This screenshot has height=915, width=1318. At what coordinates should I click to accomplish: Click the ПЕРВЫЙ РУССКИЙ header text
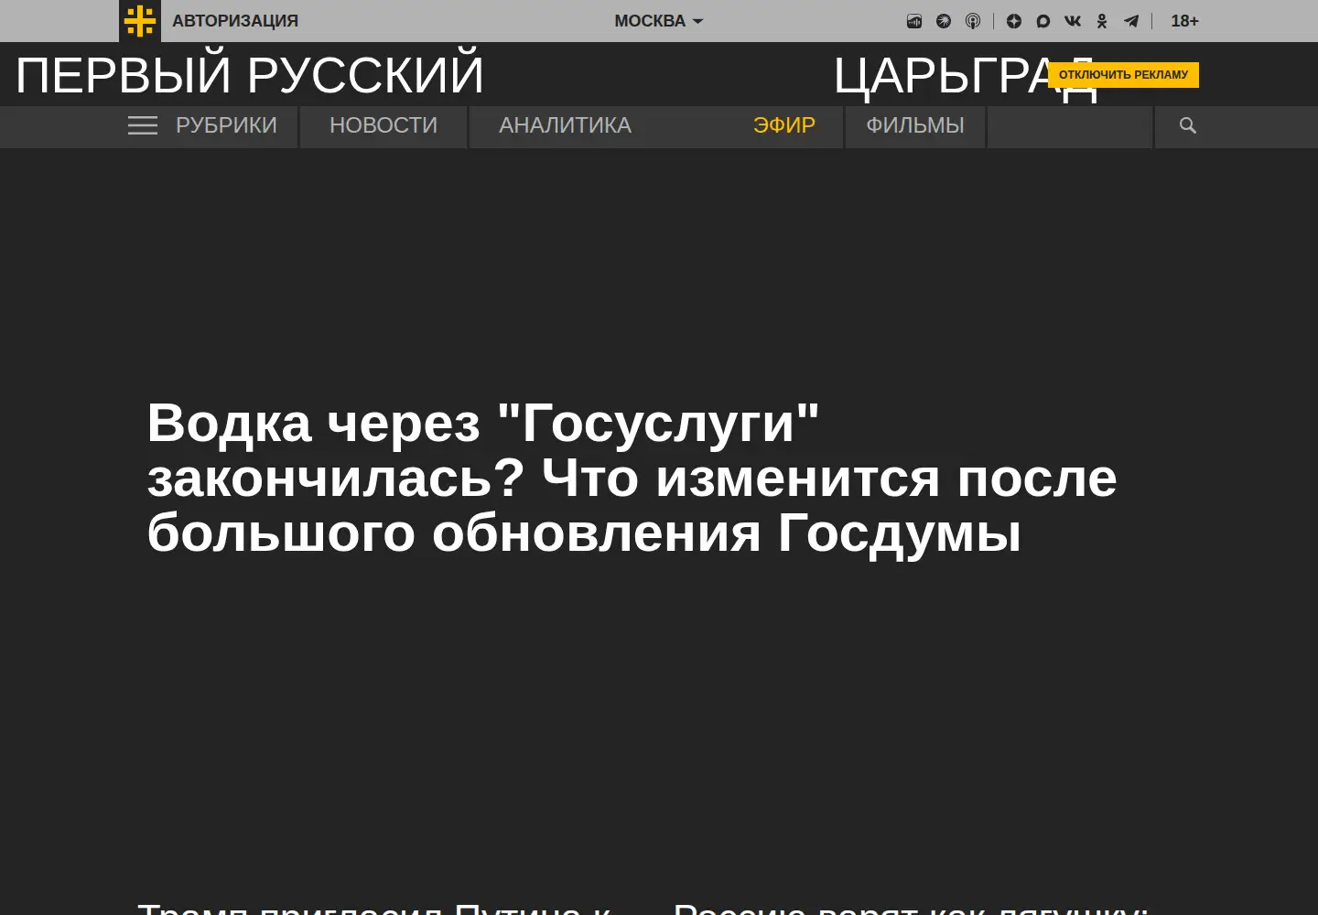coord(250,75)
